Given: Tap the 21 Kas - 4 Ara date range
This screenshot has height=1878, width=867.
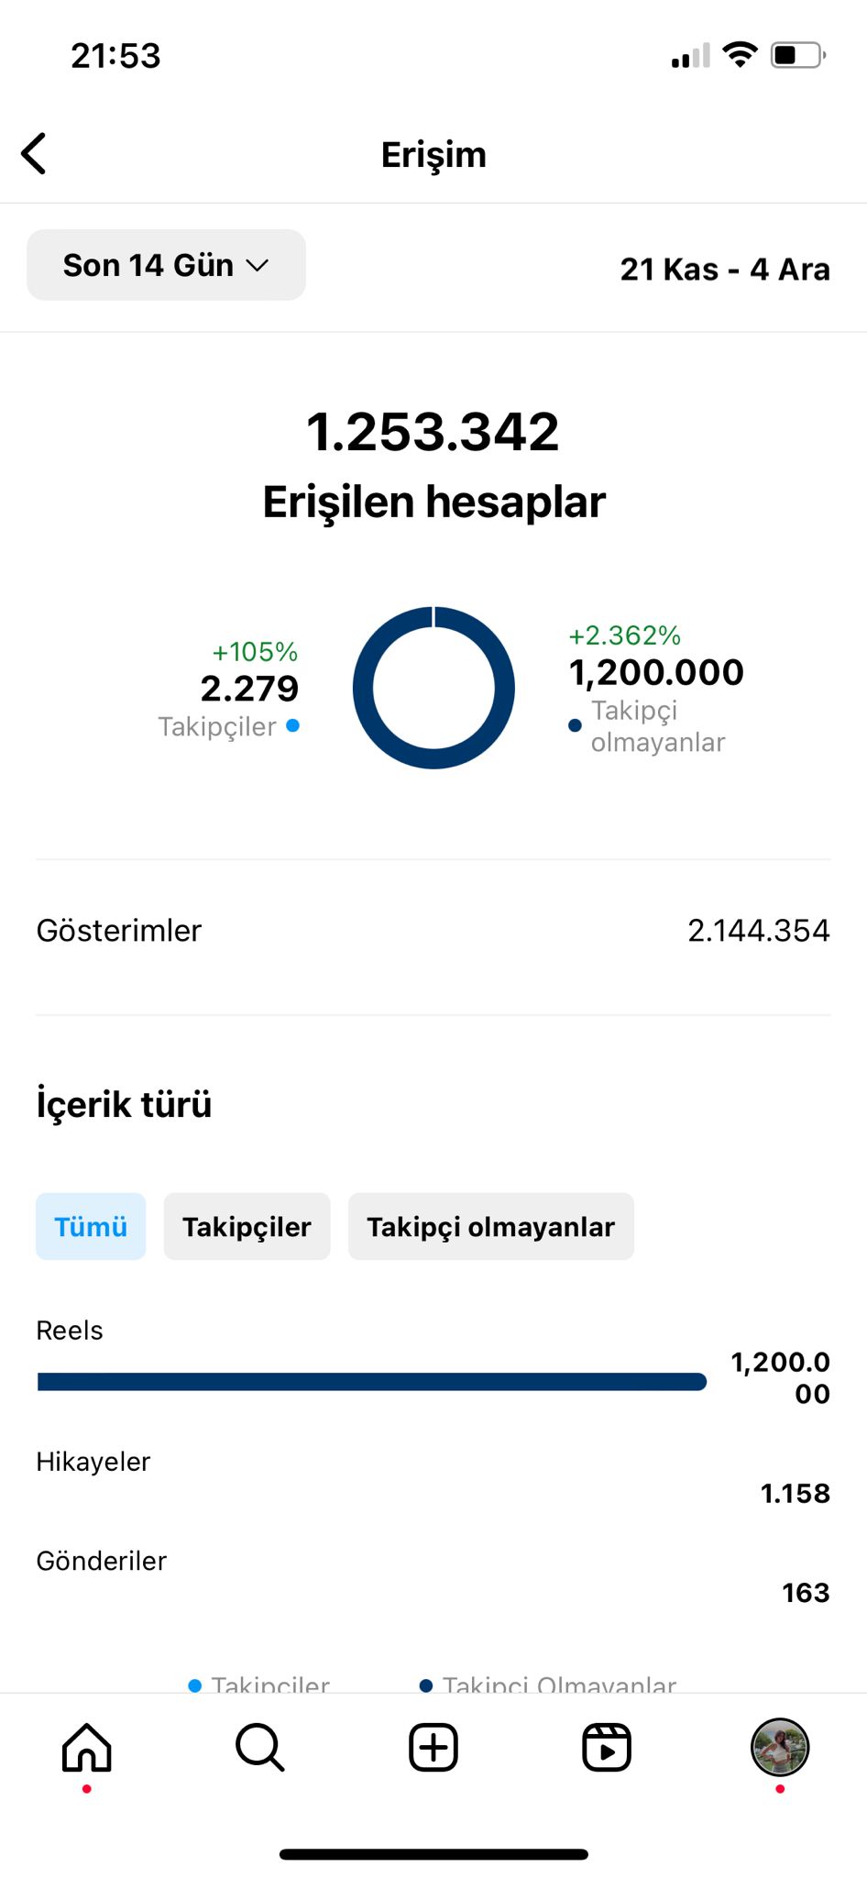Looking at the screenshot, I should [725, 270].
